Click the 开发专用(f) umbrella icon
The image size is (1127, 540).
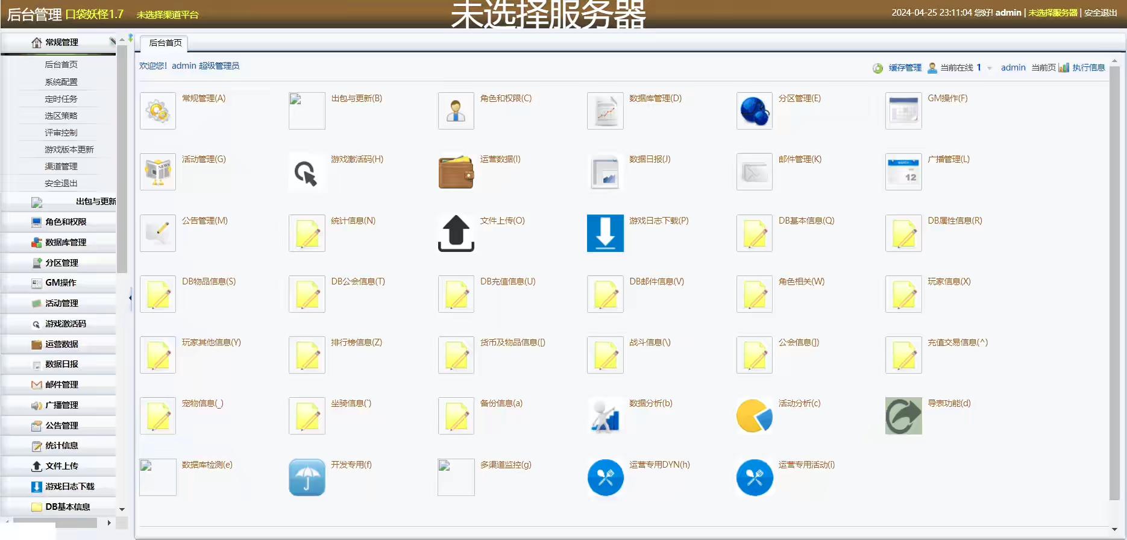click(307, 477)
